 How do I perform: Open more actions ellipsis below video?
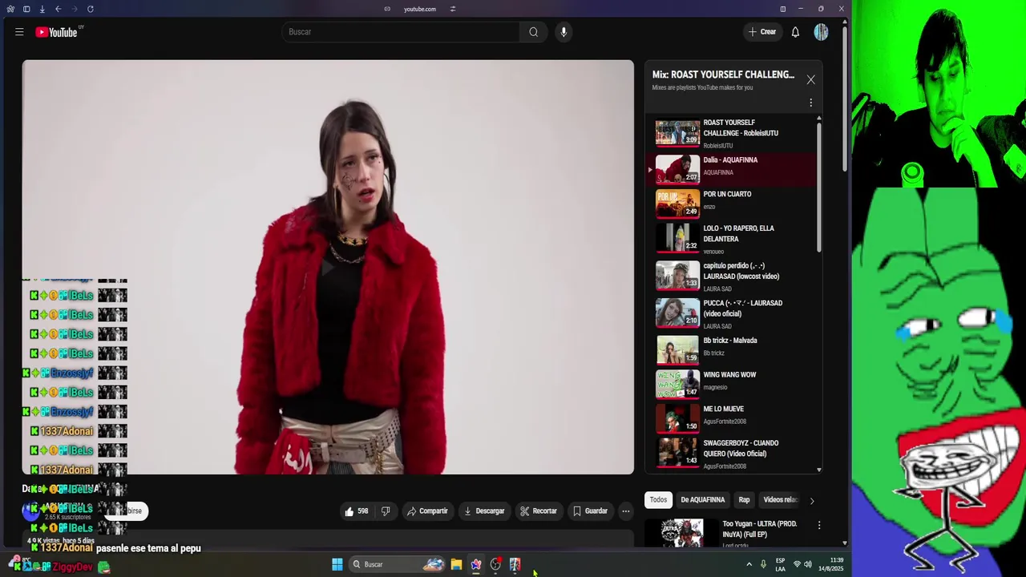point(626,511)
